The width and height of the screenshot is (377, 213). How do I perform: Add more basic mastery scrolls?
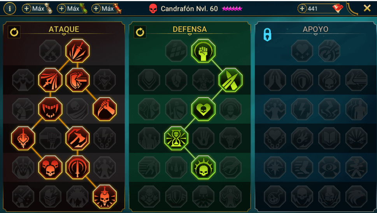[x=26, y=9]
